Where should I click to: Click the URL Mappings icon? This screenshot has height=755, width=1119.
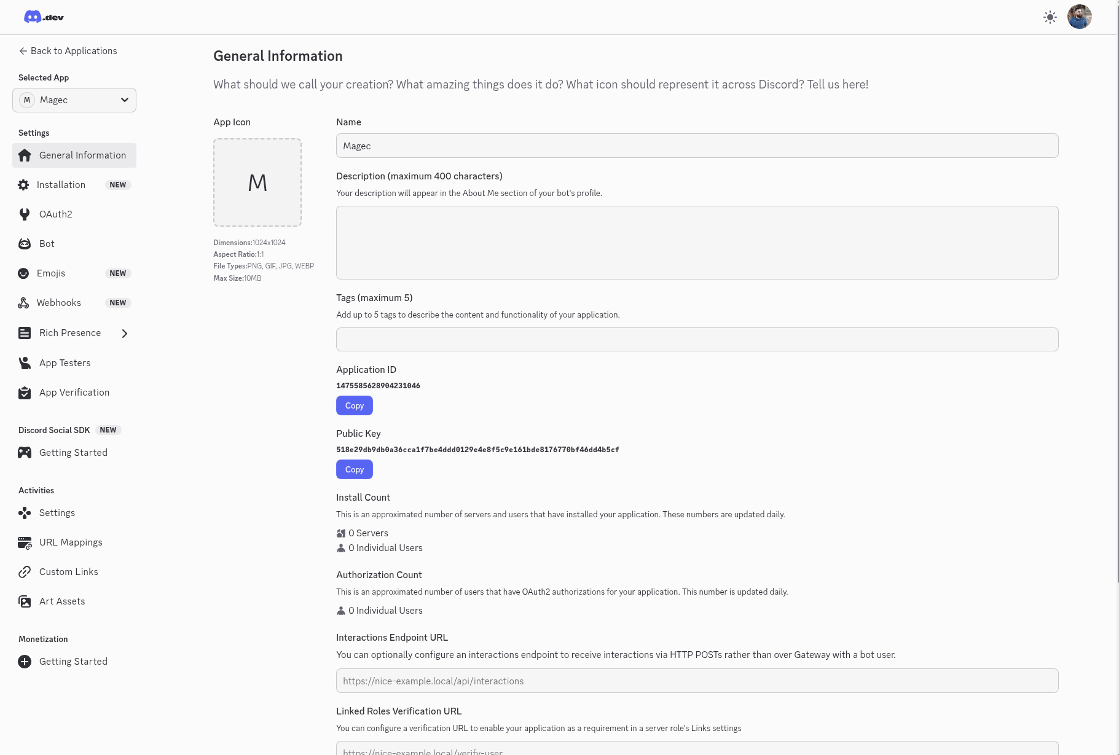(25, 542)
